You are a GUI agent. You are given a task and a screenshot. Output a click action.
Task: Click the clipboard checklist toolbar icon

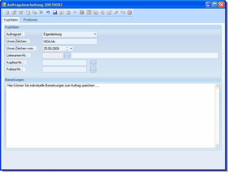(x=68, y=12)
